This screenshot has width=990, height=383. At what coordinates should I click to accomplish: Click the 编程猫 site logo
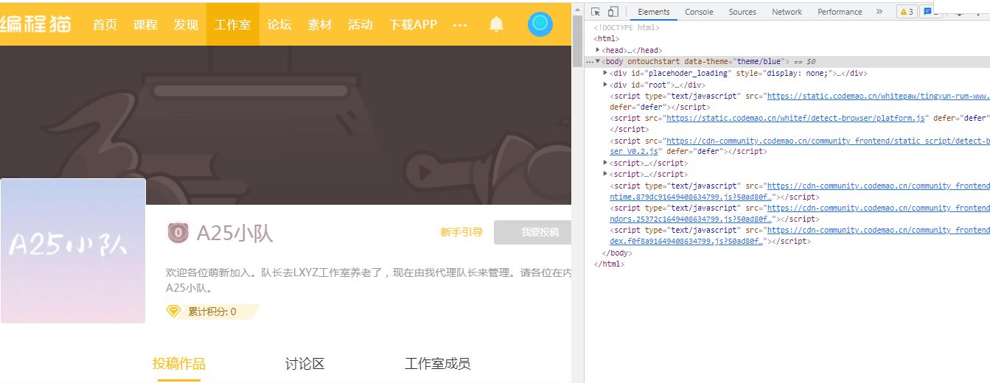tap(35, 24)
